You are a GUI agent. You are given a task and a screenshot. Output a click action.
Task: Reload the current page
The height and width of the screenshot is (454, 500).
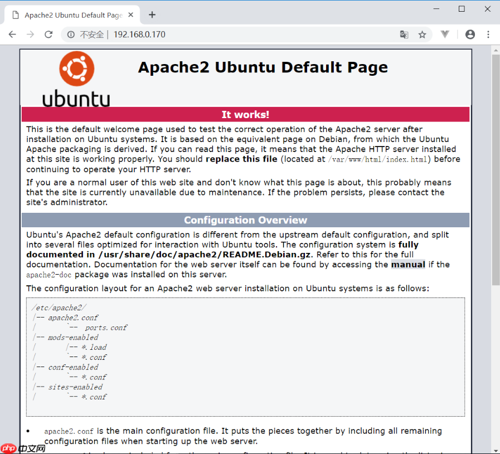[x=48, y=35]
